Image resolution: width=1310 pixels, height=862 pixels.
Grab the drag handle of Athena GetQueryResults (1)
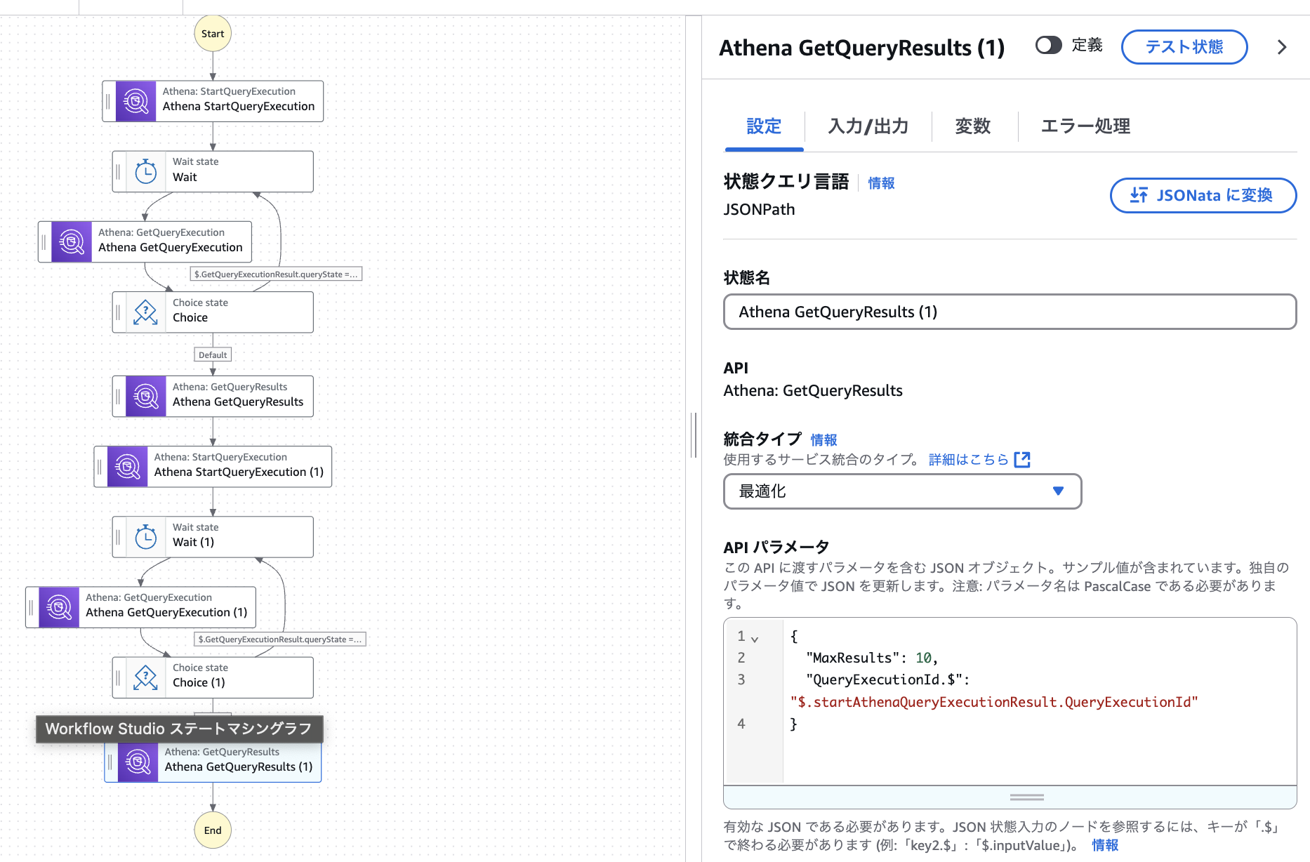(110, 762)
